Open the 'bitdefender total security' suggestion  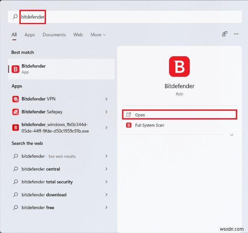(61, 182)
